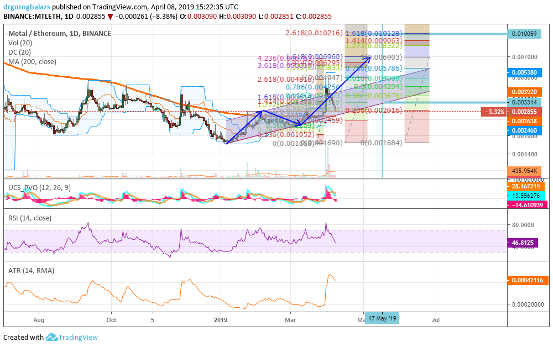553x347 pixels.
Task: Click the Mar time axis label
Action: (290, 320)
